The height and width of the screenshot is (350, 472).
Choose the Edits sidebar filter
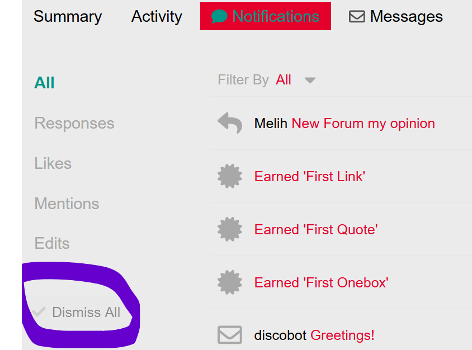tap(52, 243)
